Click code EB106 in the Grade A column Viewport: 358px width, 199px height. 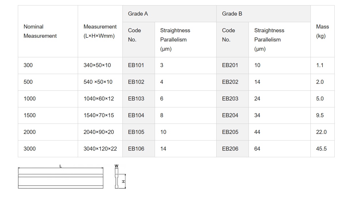point(136,149)
